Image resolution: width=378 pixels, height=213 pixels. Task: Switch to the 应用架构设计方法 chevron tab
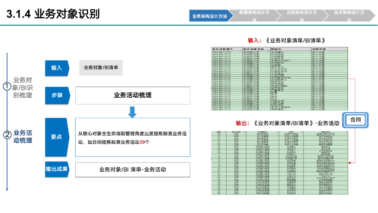[x=302, y=16]
